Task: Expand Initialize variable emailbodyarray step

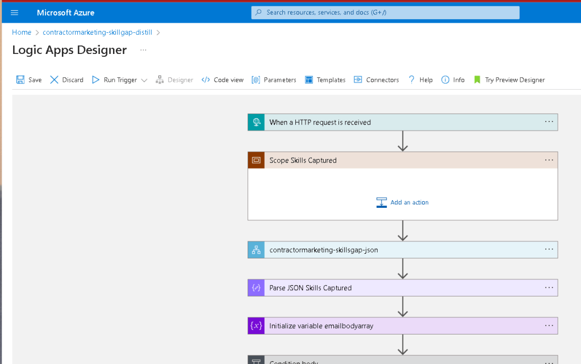Action: [403, 326]
